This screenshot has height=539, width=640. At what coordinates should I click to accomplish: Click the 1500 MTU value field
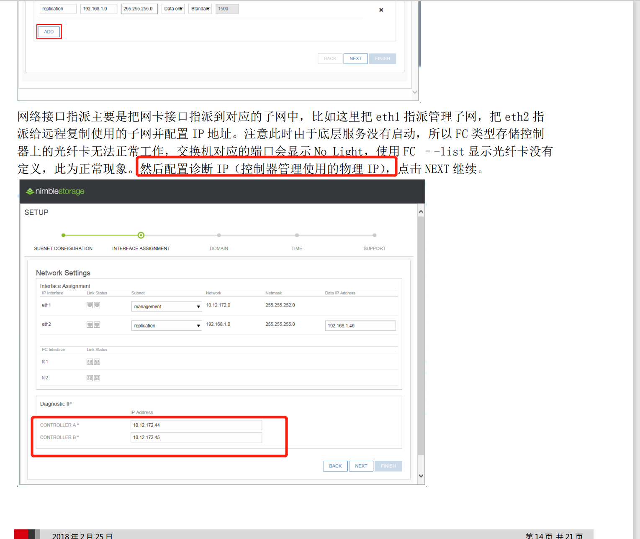tap(227, 9)
